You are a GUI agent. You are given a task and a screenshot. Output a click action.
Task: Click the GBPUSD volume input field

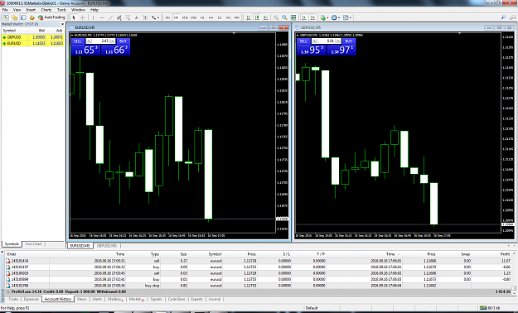click(326, 41)
